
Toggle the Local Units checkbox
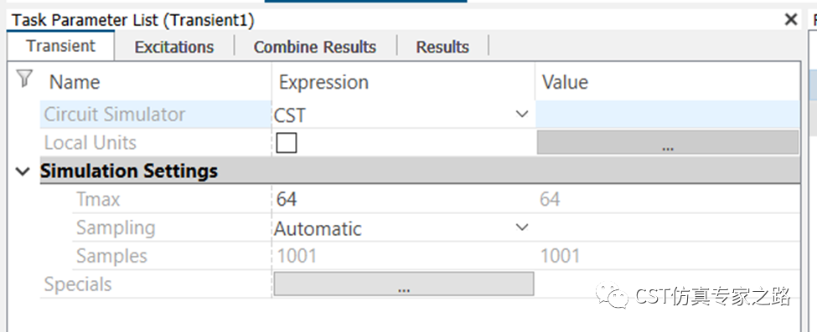coord(287,142)
